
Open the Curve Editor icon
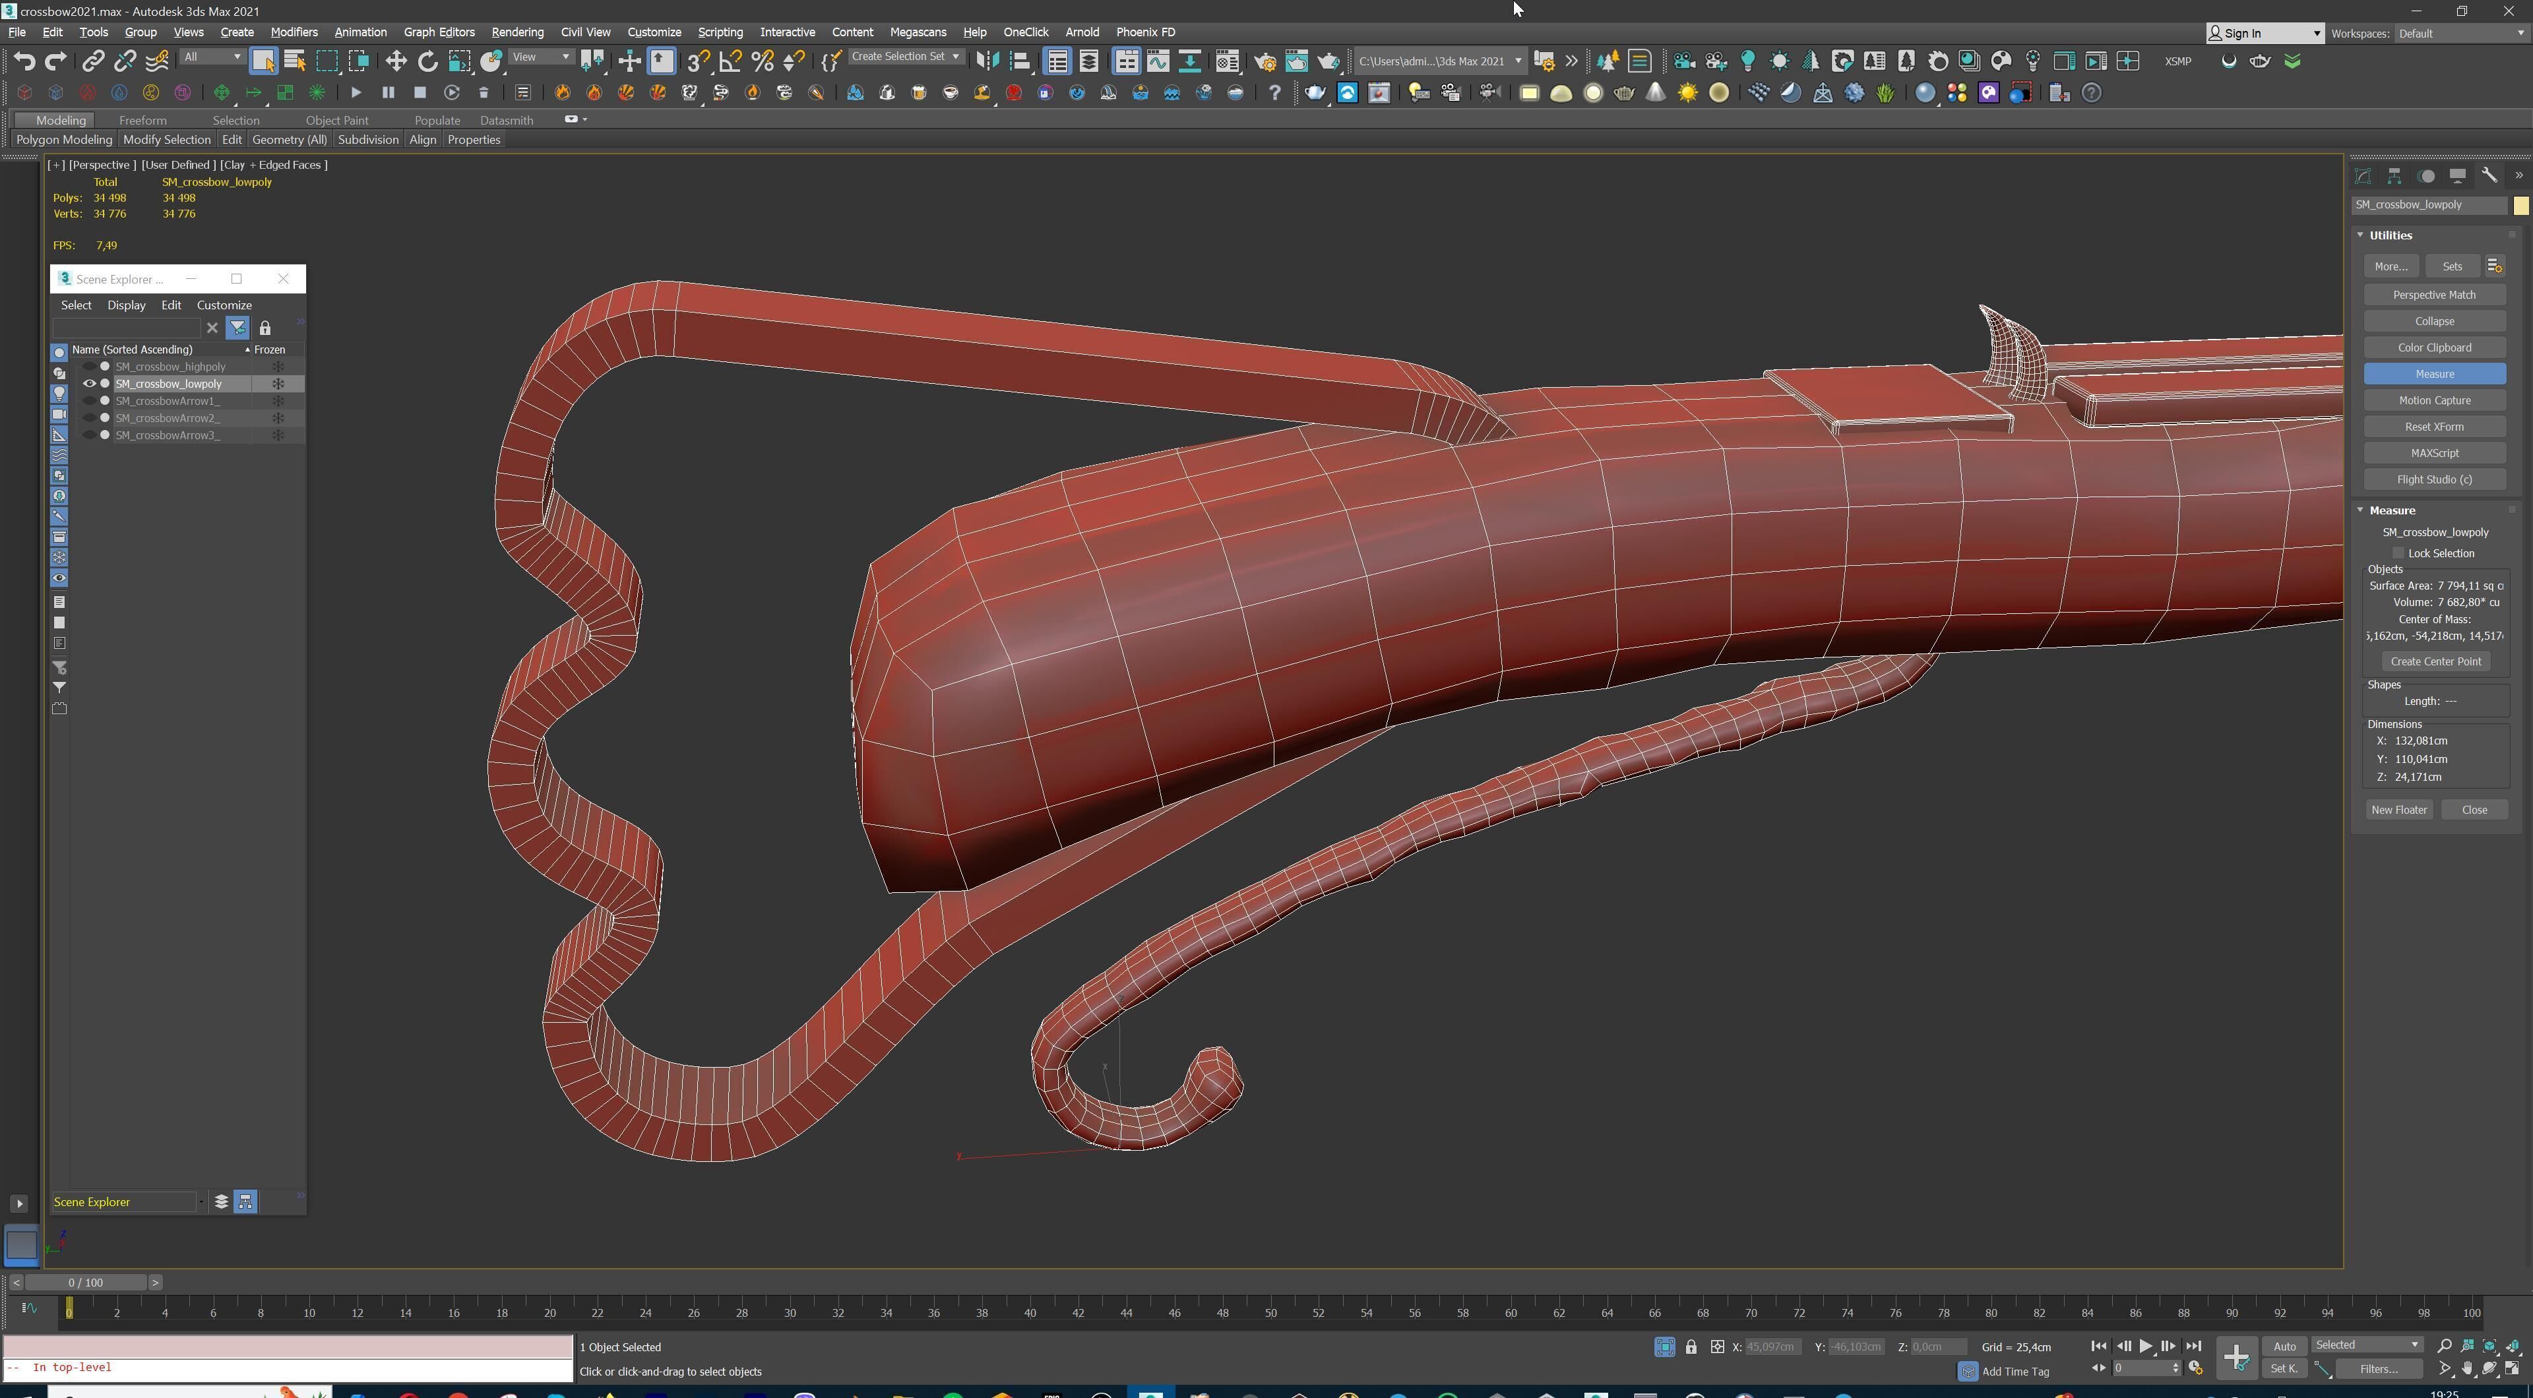1158,61
